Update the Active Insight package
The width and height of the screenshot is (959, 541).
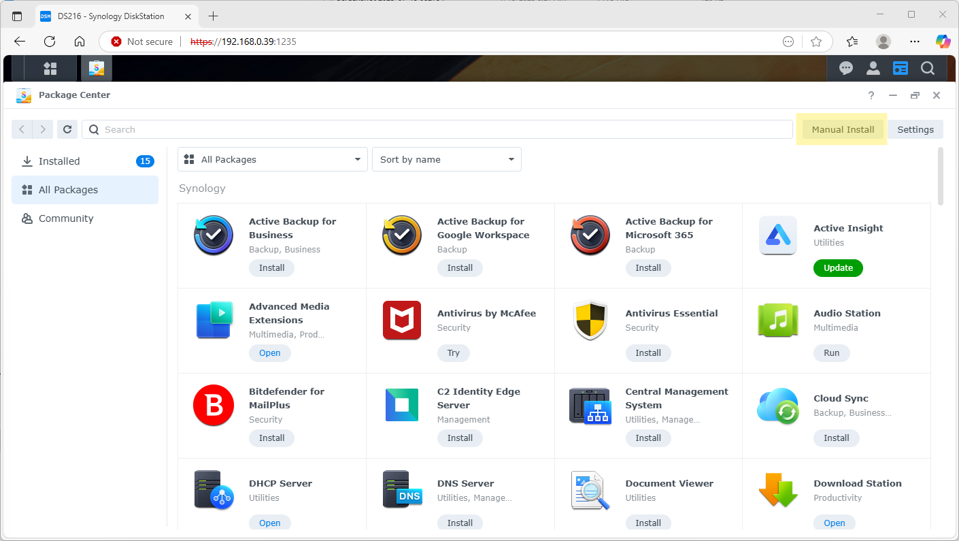(x=837, y=267)
